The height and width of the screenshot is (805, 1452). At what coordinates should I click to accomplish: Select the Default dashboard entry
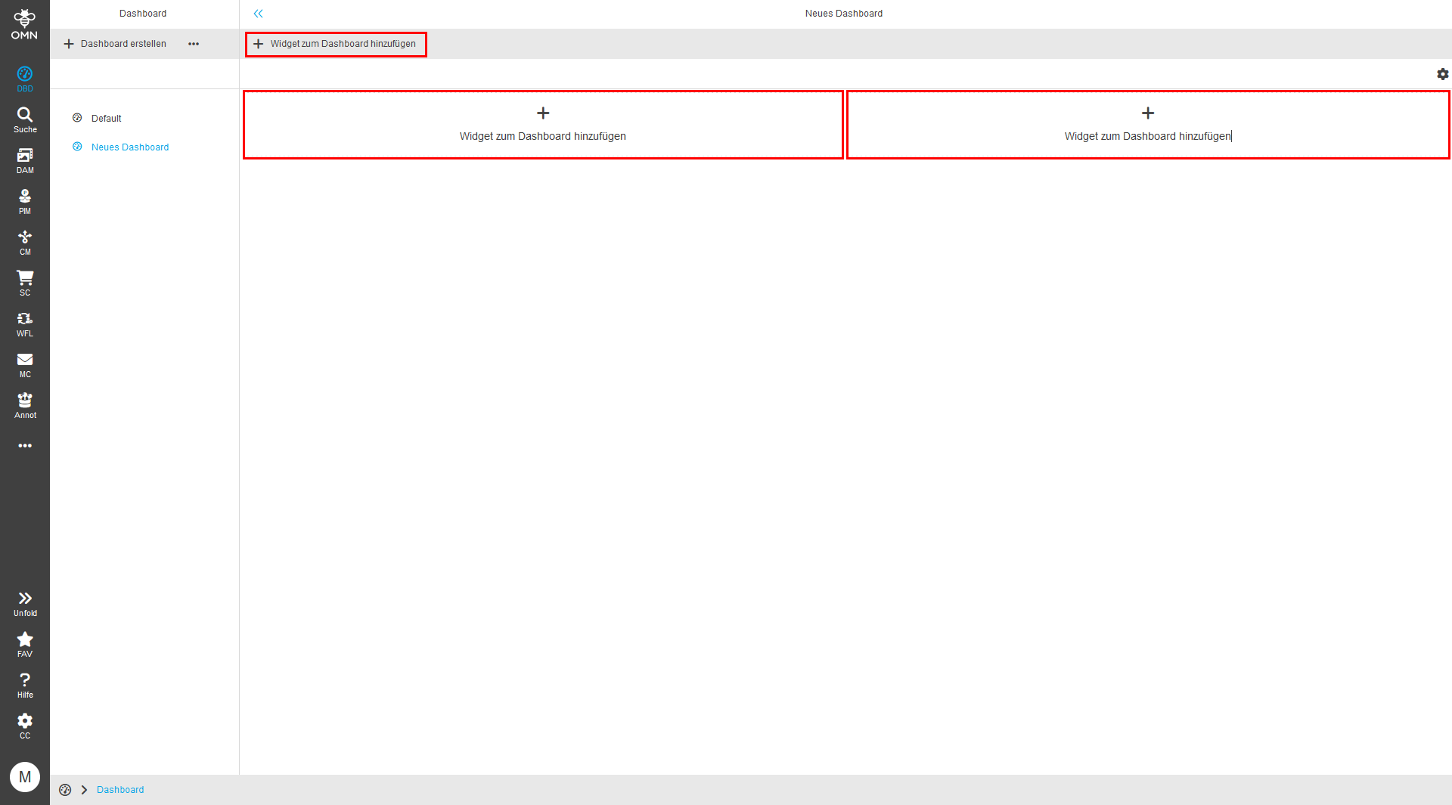106,118
